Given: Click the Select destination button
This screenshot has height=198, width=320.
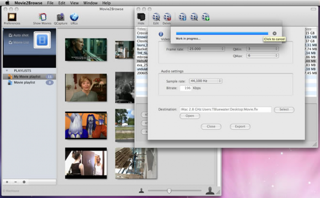Looking at the screenshot, I should (x=284, y=110).
